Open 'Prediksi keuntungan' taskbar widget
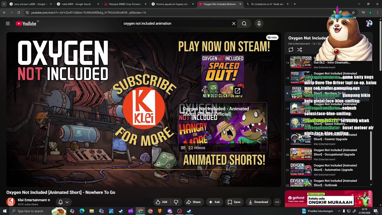Screen dimensions: 382x215 (317, 211)
